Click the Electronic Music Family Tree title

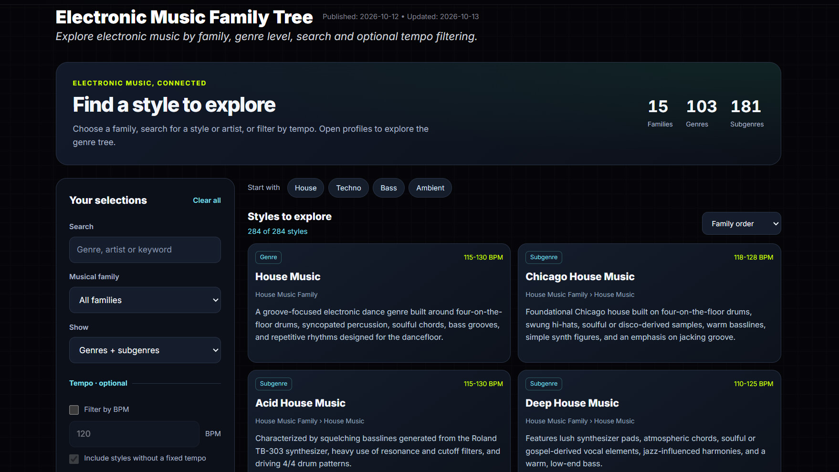pyautogui.click(x=184, y=17)
